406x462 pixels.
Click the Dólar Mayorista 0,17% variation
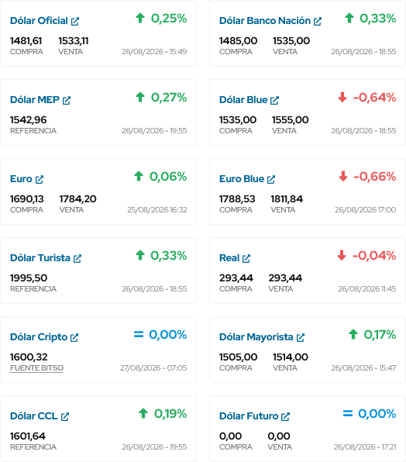[373, 334]
